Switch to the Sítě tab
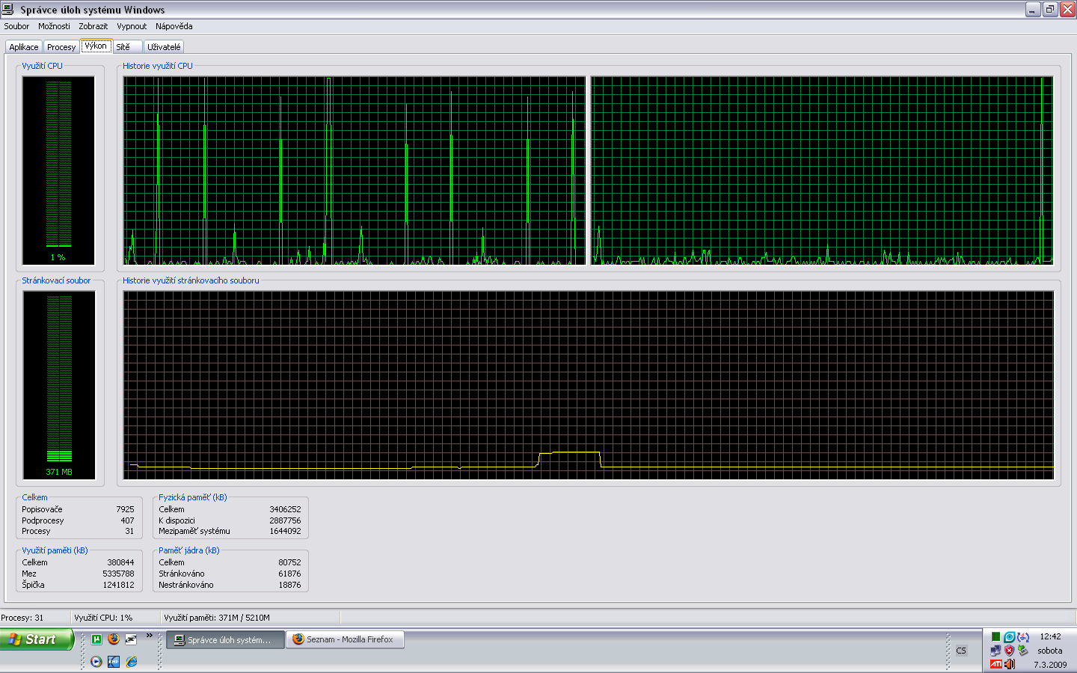Screen dimensions: 1077x673 [123, 47]
